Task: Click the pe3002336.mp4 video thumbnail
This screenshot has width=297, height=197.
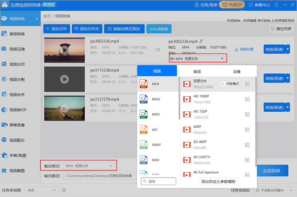Action: 64,50
